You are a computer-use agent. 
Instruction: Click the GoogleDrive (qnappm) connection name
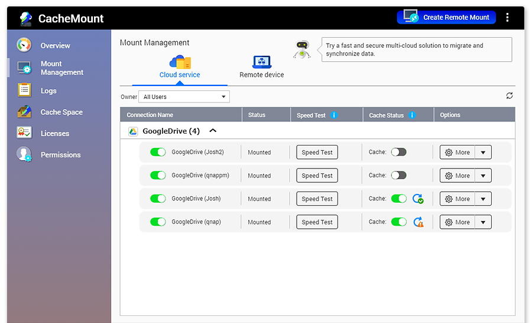[200, 176]
